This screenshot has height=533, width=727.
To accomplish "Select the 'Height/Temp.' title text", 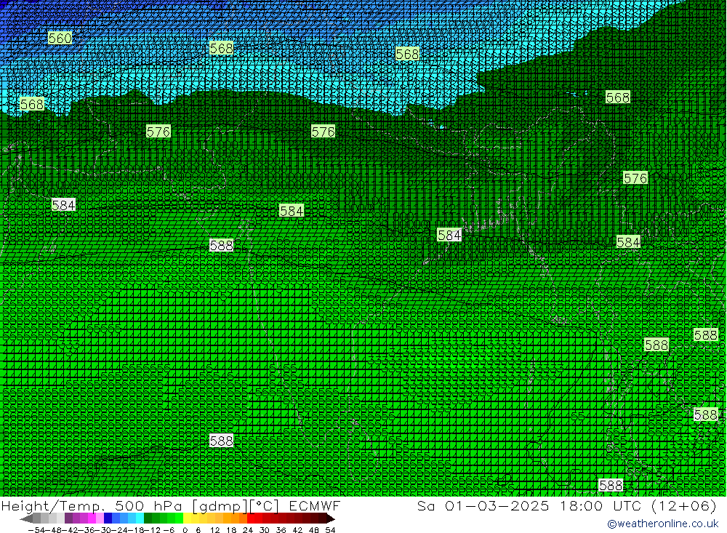I will coord(53,506).
